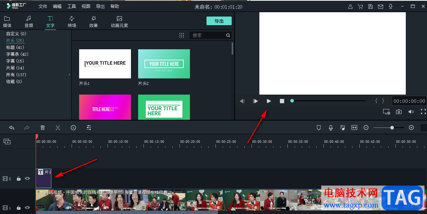Collapse the category sidebar with the arrow
This screenshot has height=214, width=427.
click(x=69, y=74)
